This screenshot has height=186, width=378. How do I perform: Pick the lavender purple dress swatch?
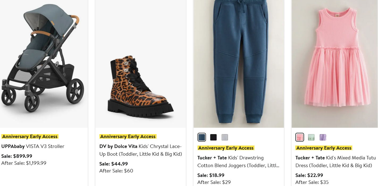coord(323,137)
